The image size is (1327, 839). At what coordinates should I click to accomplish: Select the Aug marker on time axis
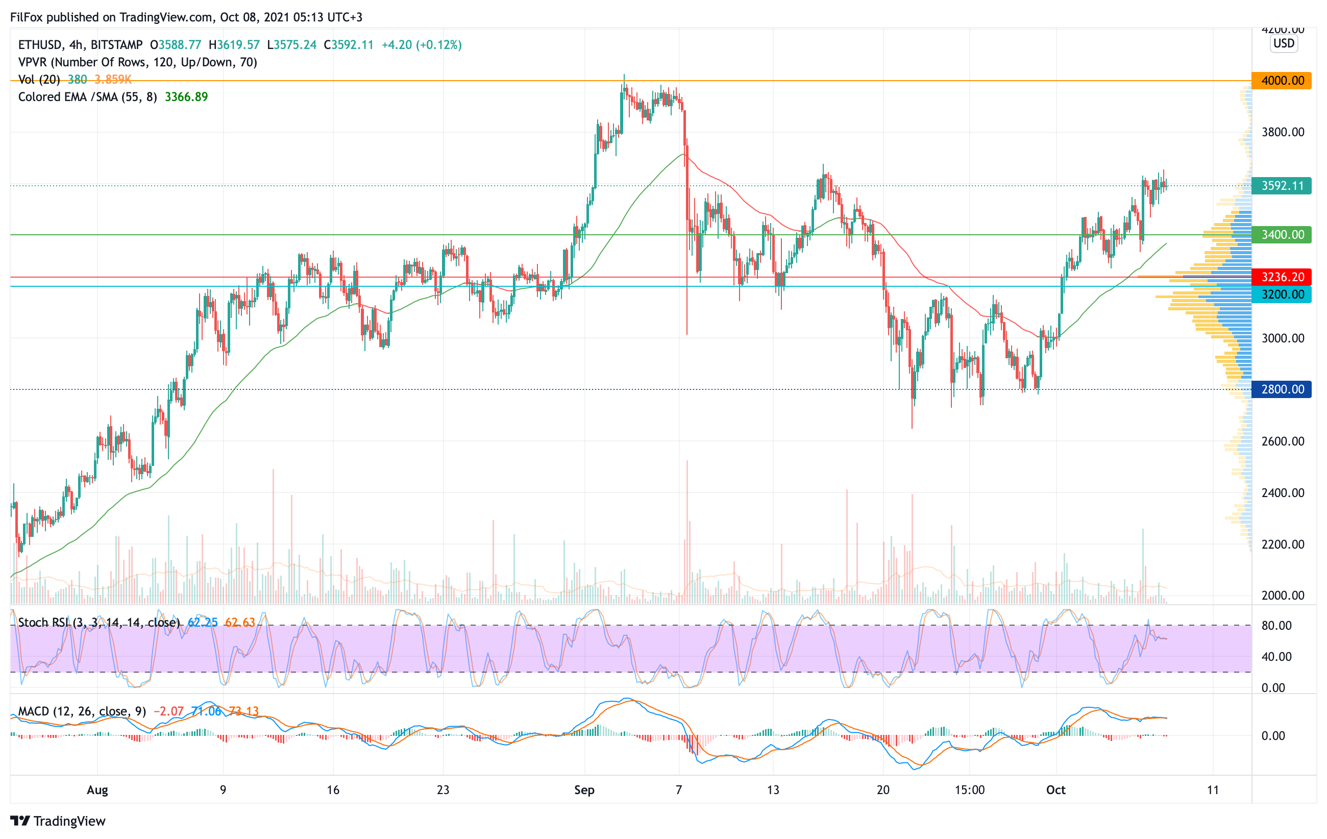[97, 790]
